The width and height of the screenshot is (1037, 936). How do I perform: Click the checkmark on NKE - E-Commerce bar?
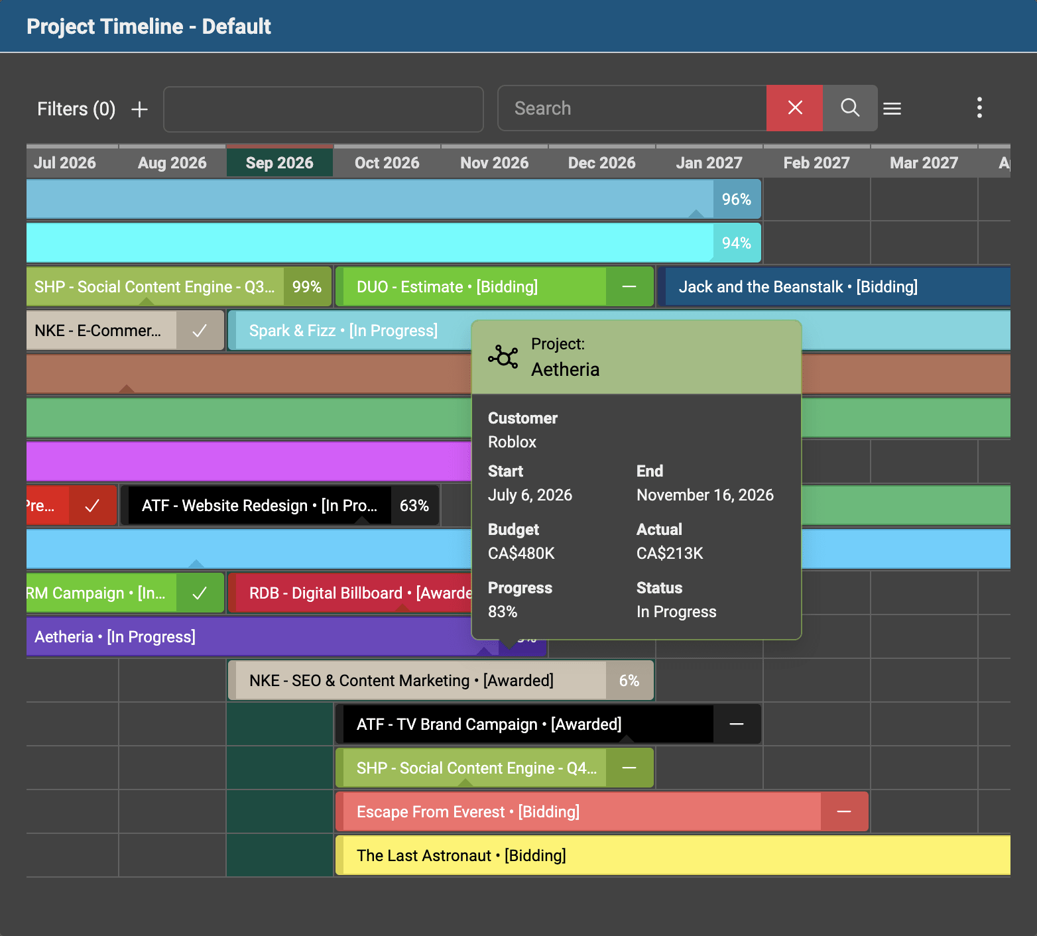(x=200, y=331)
